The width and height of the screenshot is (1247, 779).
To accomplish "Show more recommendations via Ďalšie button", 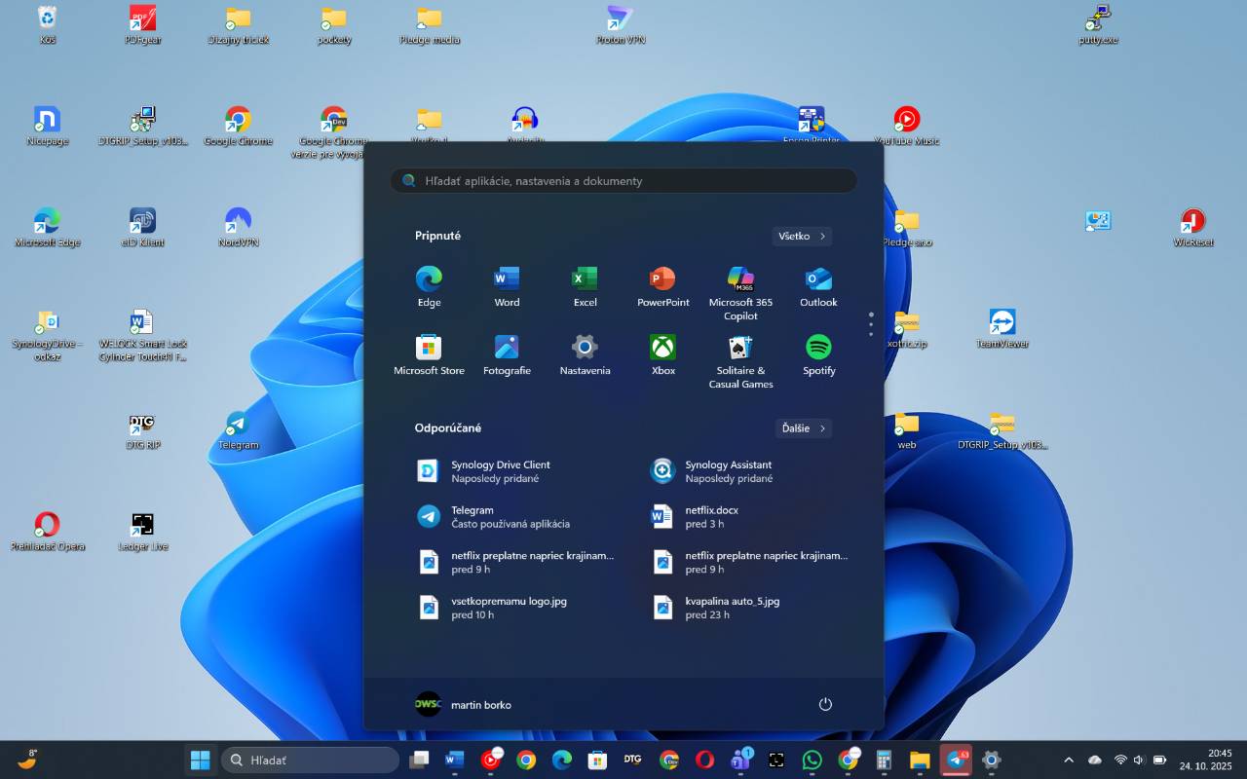I will [x=804, y=427].
